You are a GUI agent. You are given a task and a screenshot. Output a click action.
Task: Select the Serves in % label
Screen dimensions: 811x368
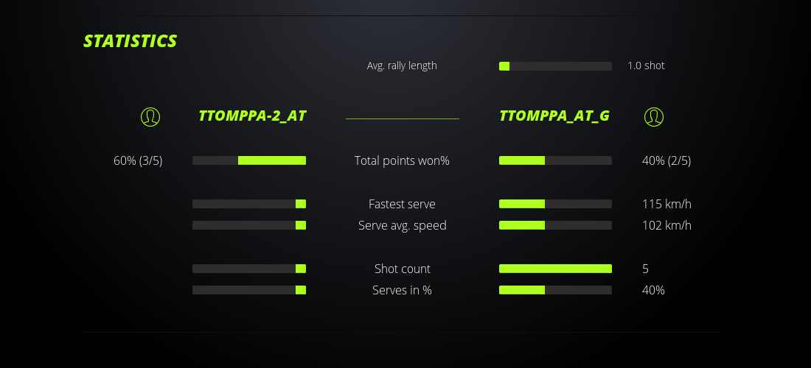pos(402,290)
